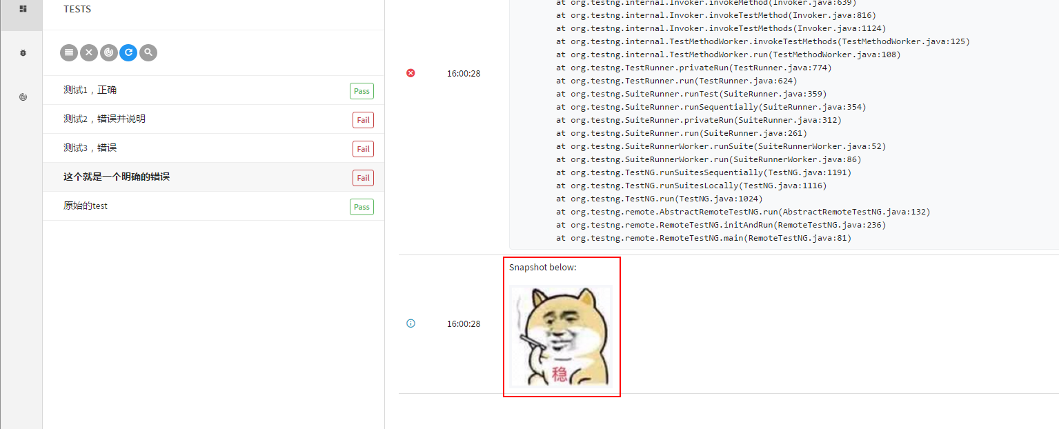Screen dimensions: 1059x429
Task: Click the grey X clear-filters toolbar button
Action: [x=89, y=52]
